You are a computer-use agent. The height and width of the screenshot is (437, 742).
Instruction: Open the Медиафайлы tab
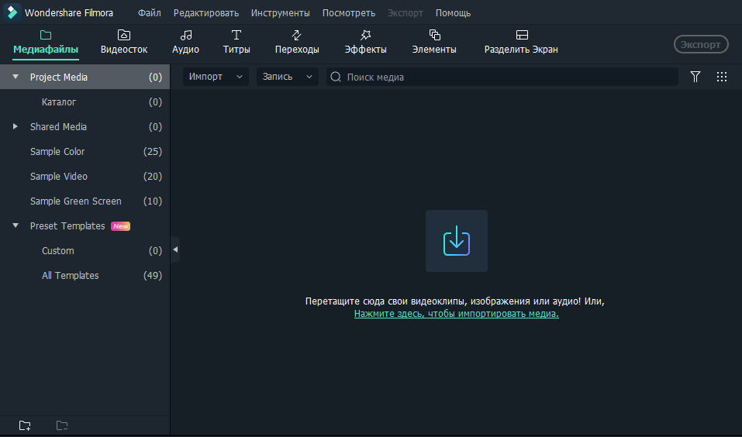coord(46,43)
